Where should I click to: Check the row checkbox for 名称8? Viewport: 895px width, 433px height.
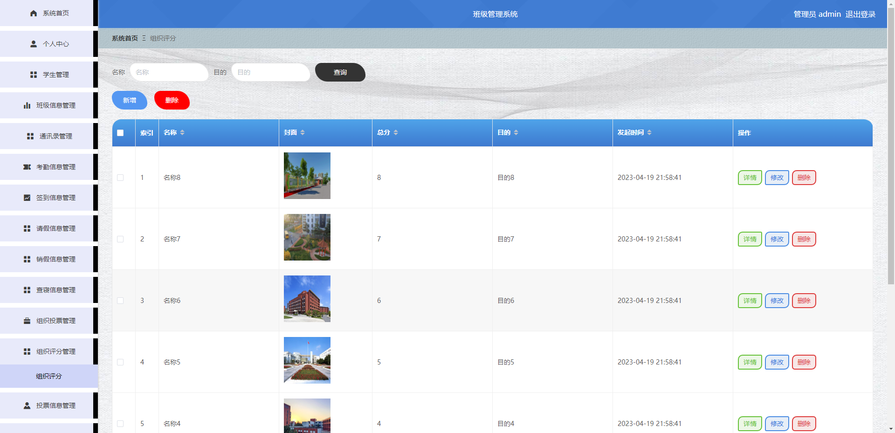click(x=121, y=178)
